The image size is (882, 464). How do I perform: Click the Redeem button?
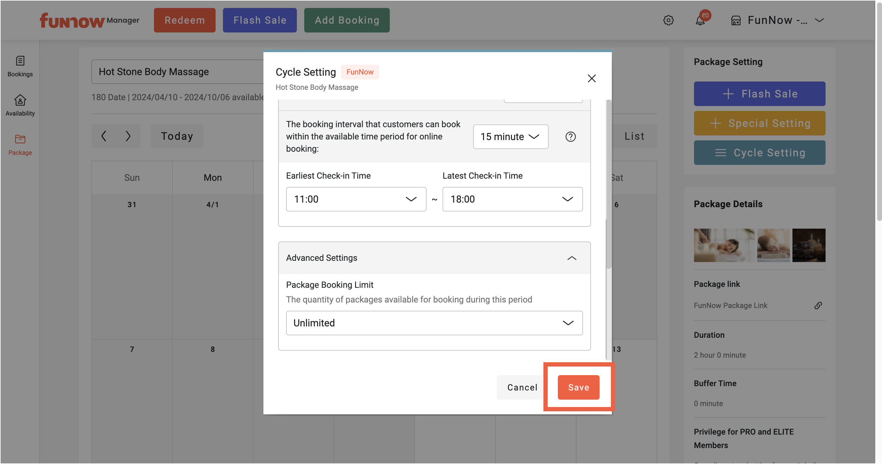(185, 20)
